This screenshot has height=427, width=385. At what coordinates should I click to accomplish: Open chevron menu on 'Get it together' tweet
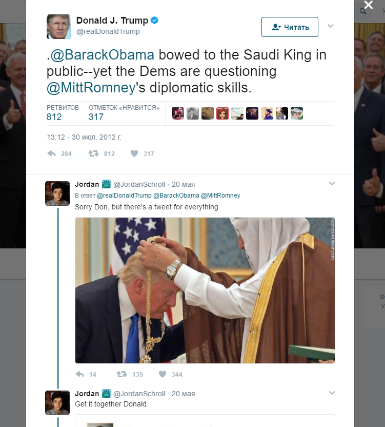(x=332, y=393)
